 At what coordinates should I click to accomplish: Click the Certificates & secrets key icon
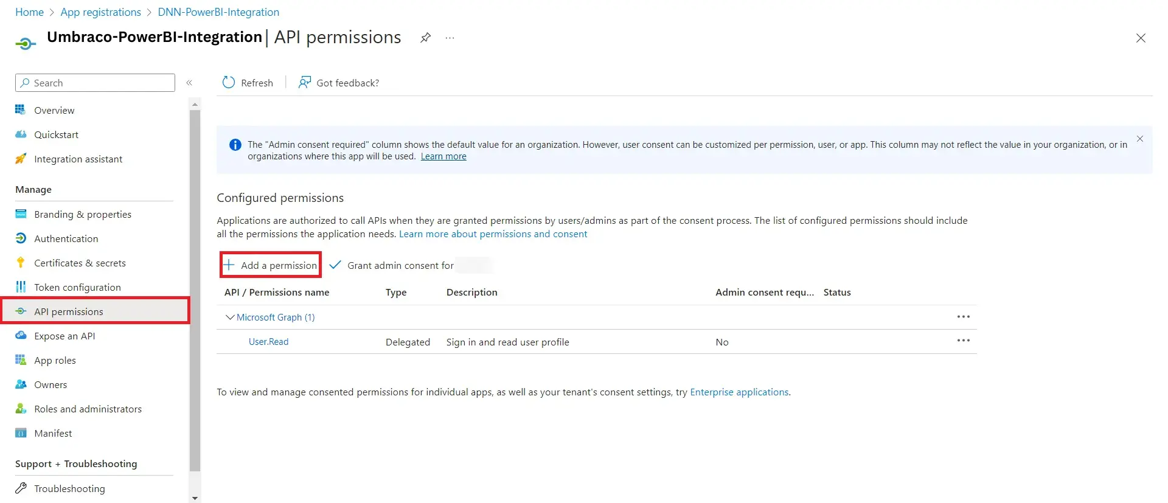(21, 263)
